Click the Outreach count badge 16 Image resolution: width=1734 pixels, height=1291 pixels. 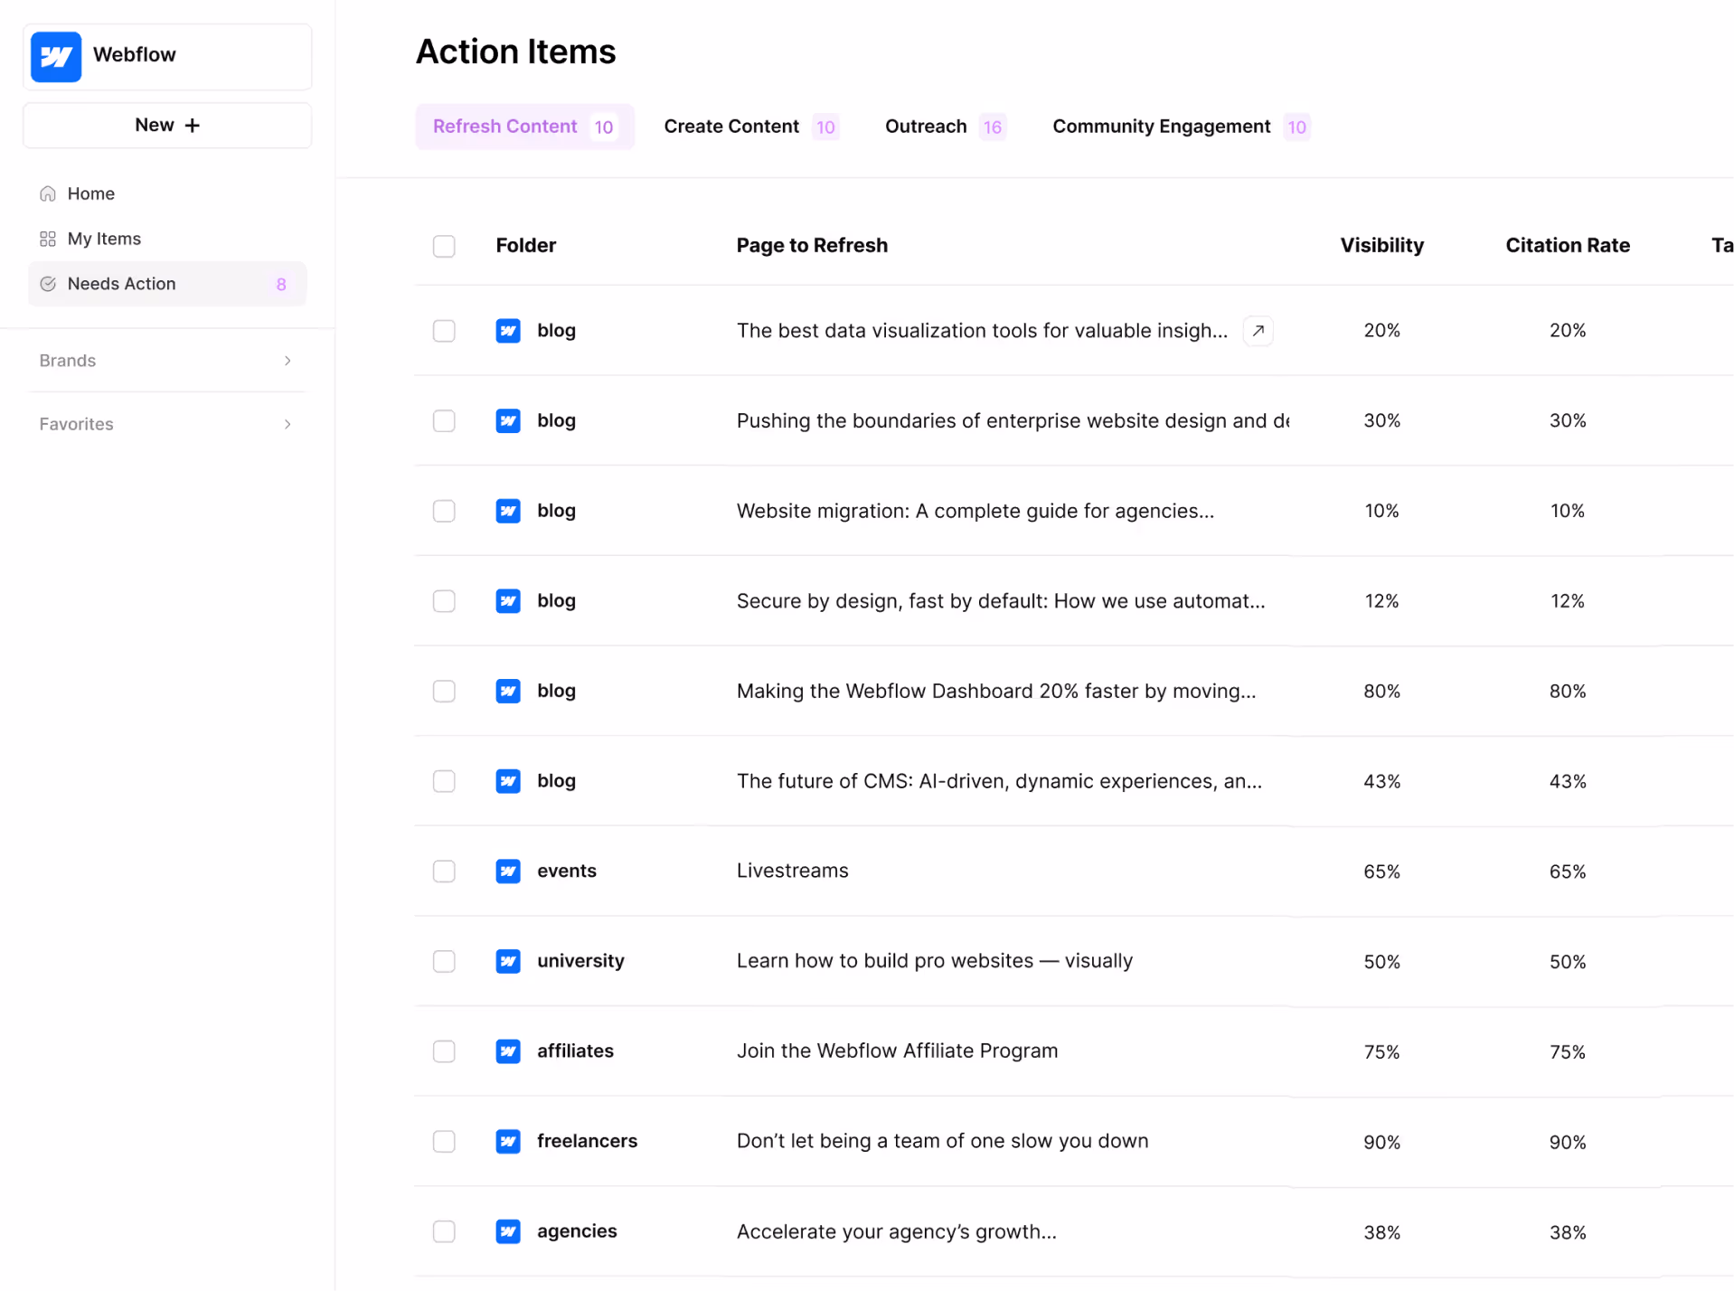point(992,127)
